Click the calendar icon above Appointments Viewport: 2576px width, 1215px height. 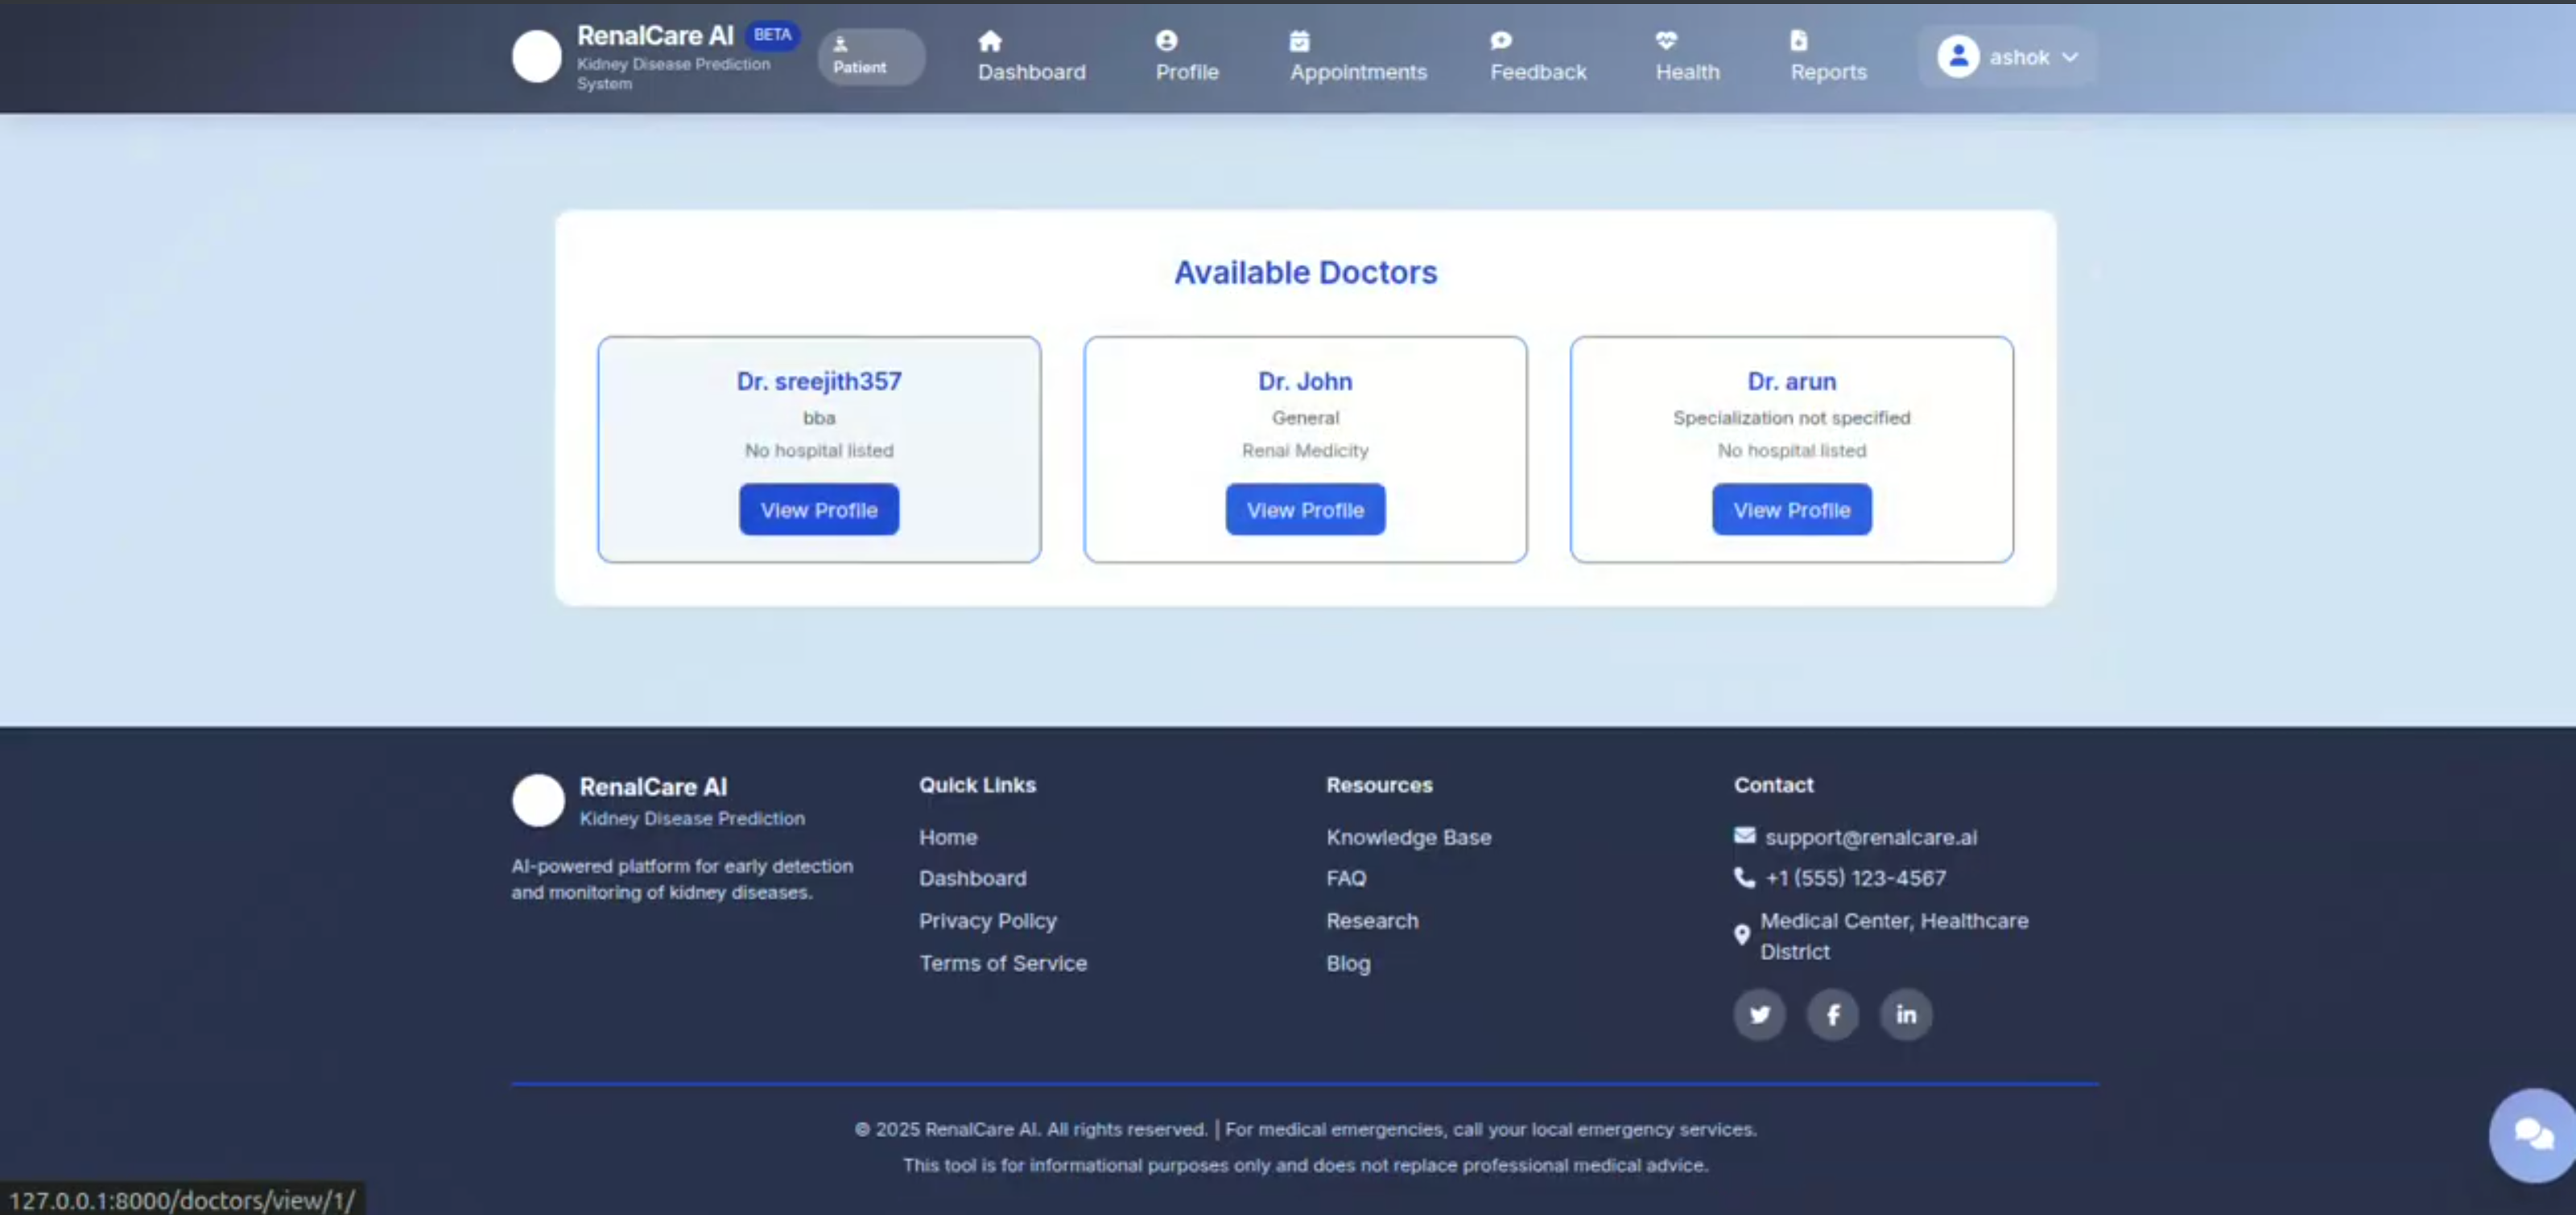pyautogui.click(x=1299, y=41)
